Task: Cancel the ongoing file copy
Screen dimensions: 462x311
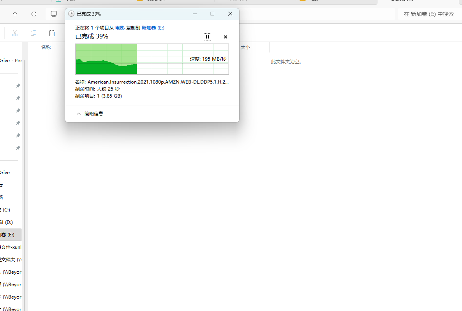Action: coord(225,37)
